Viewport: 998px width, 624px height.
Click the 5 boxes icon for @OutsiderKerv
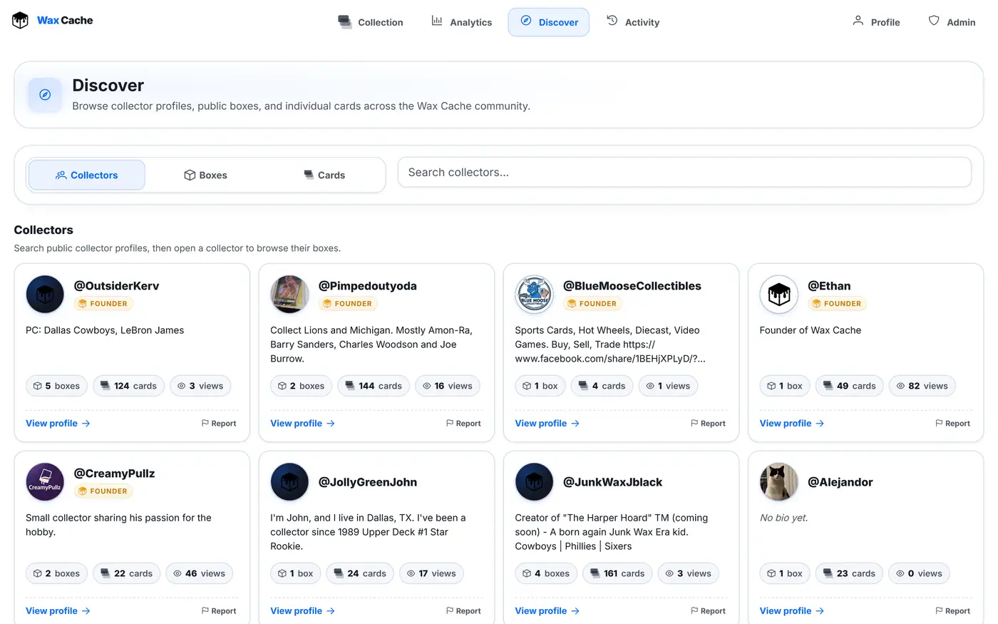click(37, 386)
